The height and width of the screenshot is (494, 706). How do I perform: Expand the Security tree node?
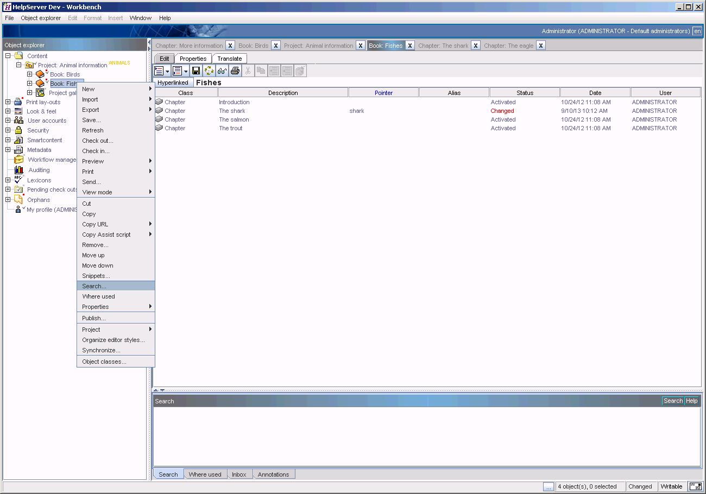(8, 130)
